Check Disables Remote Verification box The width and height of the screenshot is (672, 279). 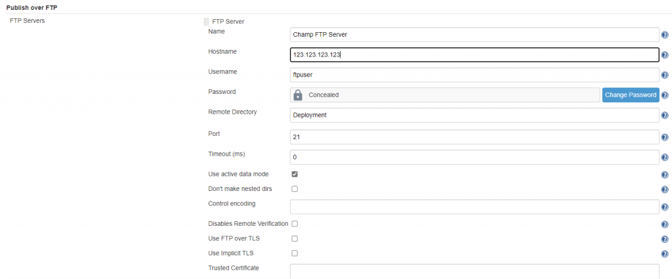[x=295, y=224]
